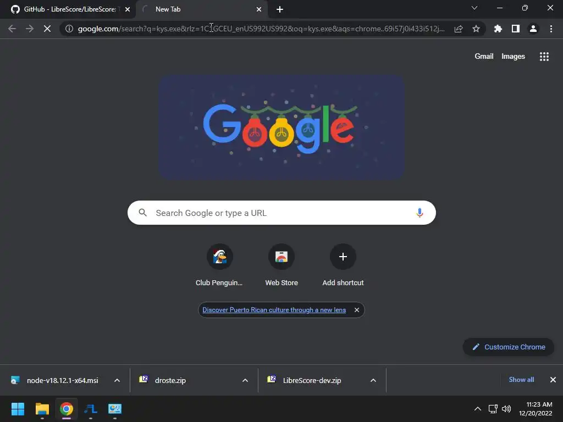This screenshot has width=563, height=422.
Task: Open the Web Store shortcut
Action: [281, 265]
